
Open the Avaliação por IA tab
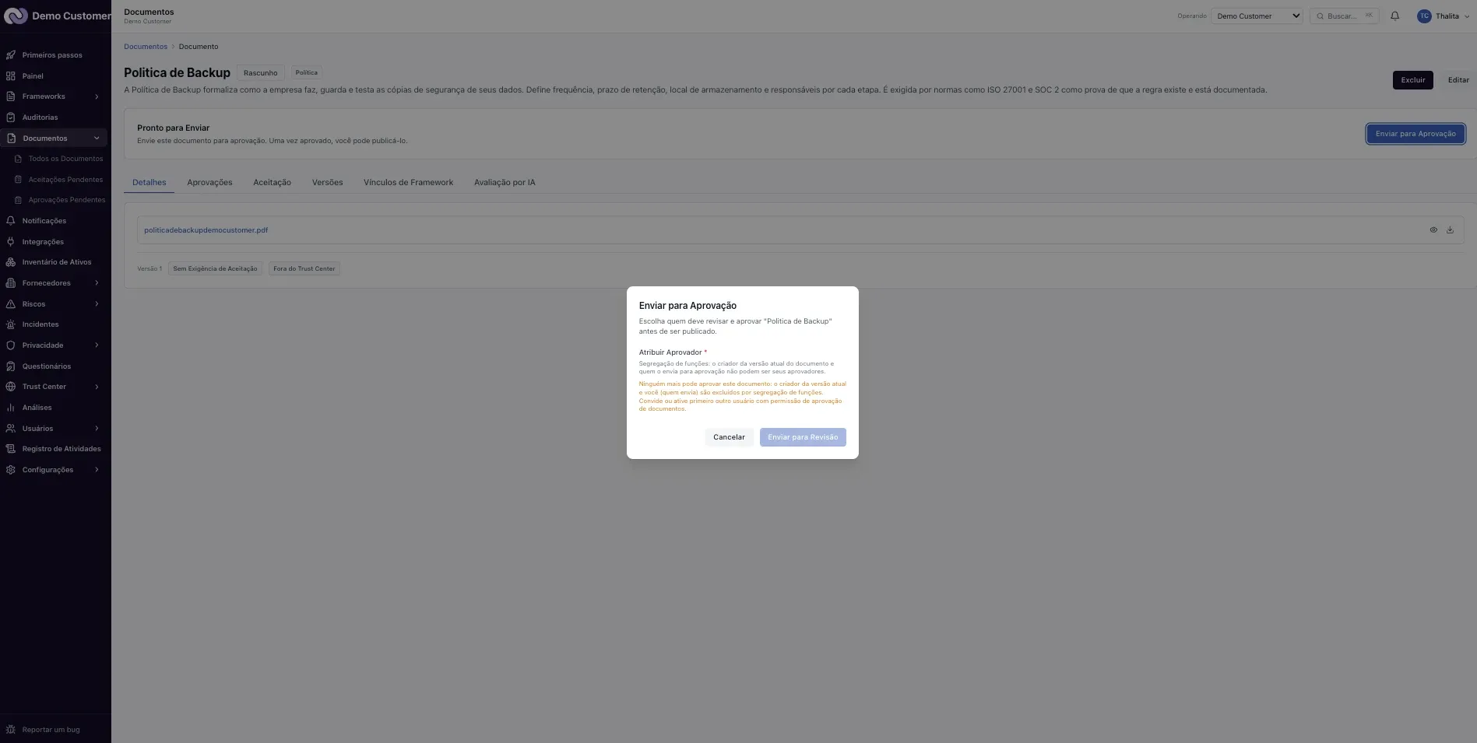[505, 183]
